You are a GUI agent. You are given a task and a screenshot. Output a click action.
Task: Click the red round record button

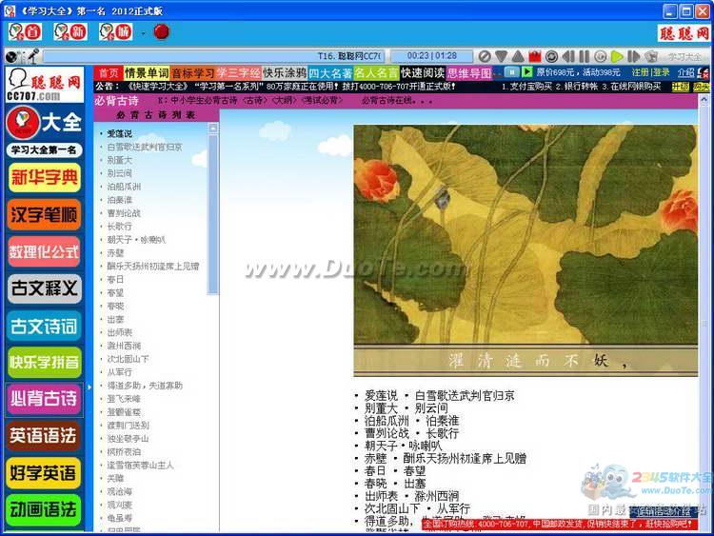[162, 31]
